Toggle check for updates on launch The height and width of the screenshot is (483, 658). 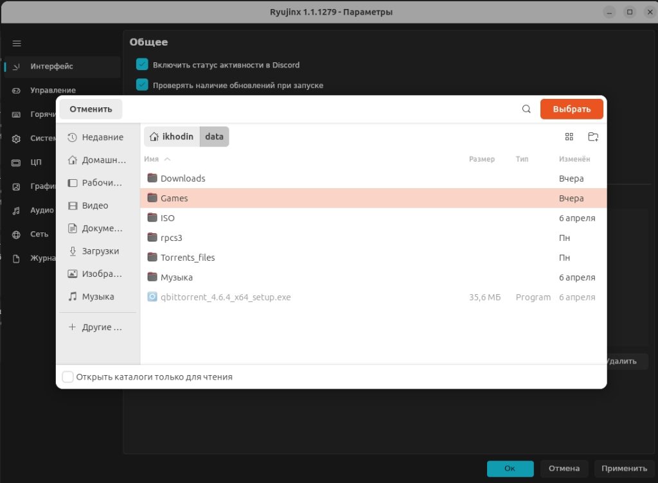click(x=142, y=85)
